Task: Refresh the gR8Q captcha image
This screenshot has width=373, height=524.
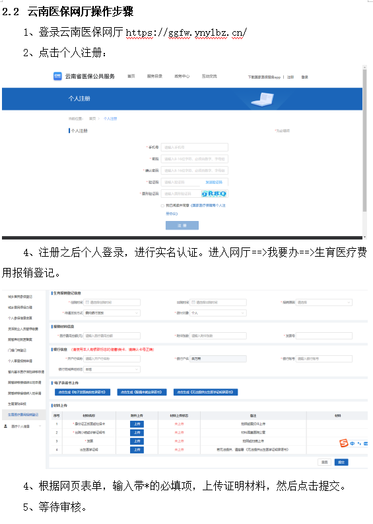Action: (214, 193)
